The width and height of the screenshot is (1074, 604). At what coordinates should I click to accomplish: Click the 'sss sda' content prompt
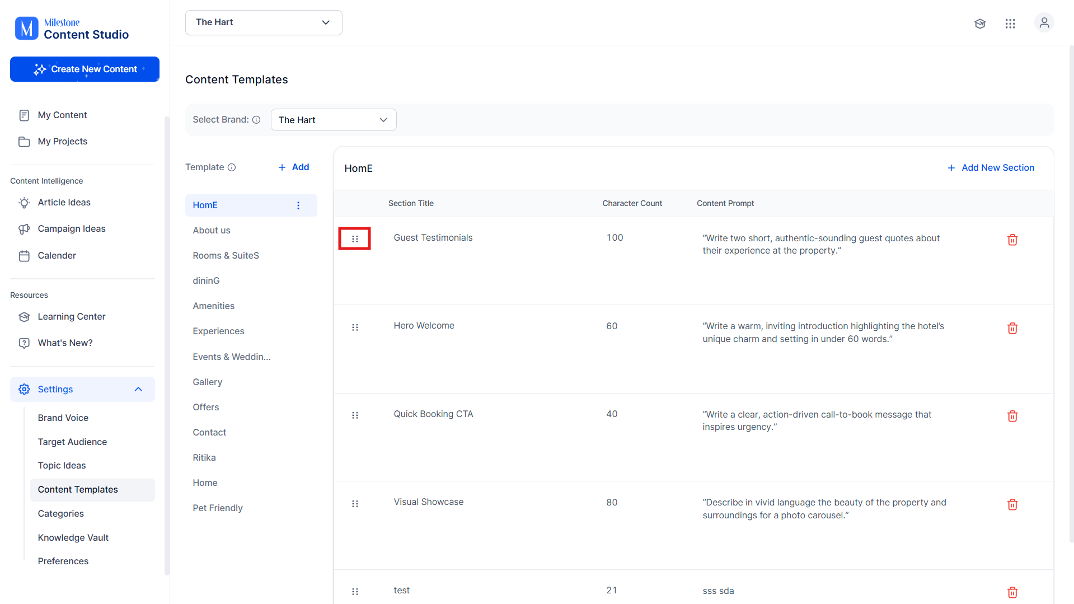(x=718, y=591)
